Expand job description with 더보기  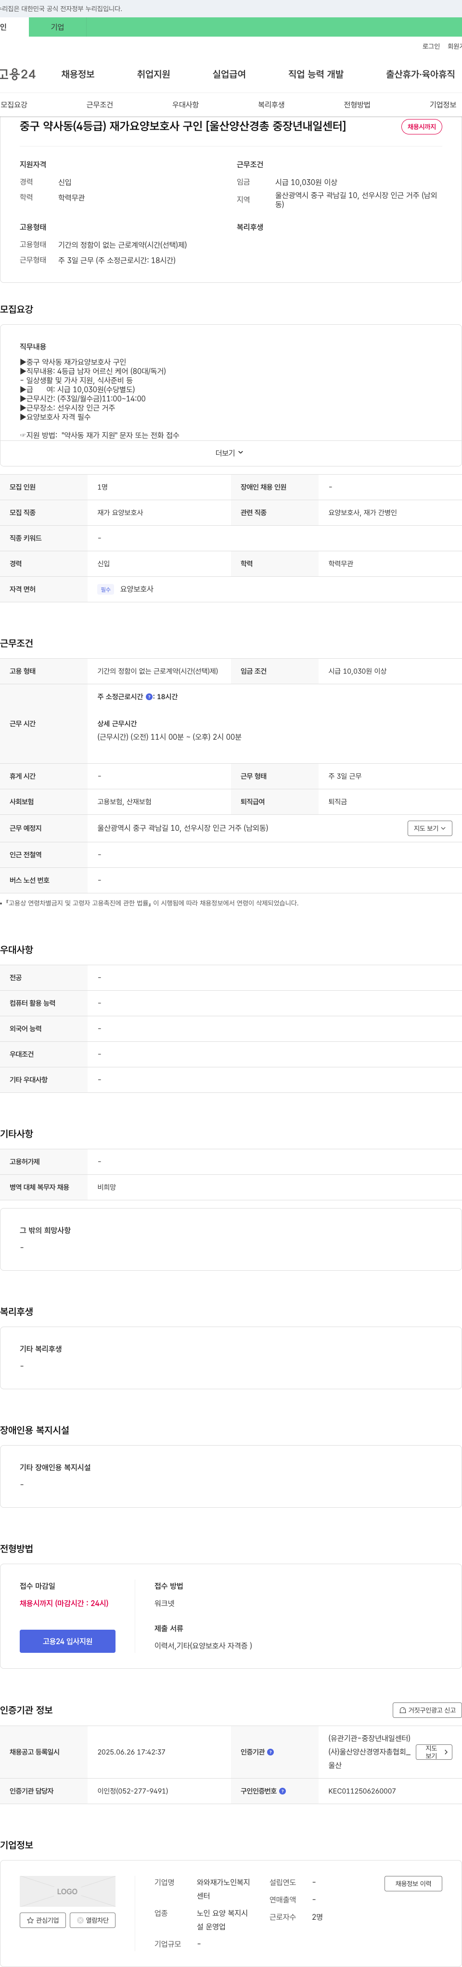[x=230, y=453]
